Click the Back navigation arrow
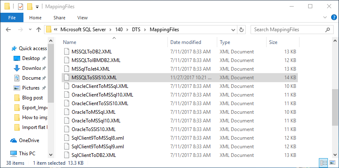This screenshot has width=339, height=168. [8, 30]
